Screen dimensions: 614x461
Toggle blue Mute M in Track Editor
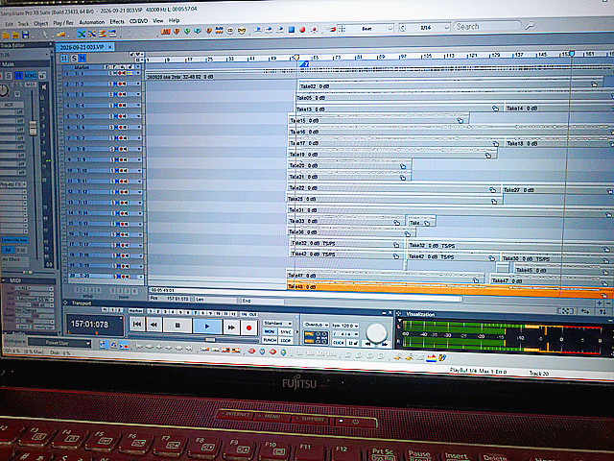point(18,75)
